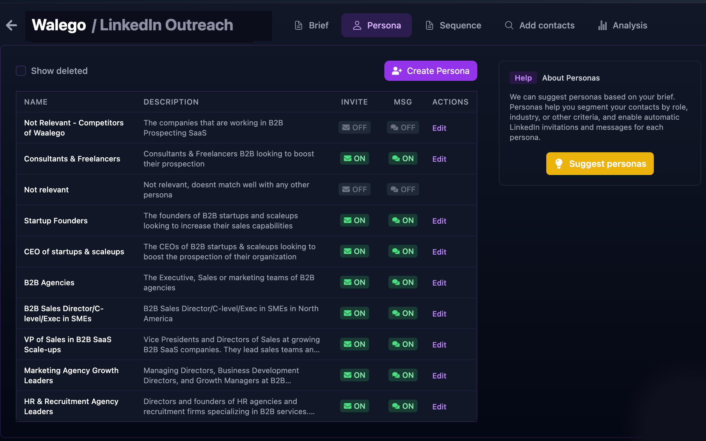Disable invite for VP of Sales in B2B SaaS

pos(354,344)
